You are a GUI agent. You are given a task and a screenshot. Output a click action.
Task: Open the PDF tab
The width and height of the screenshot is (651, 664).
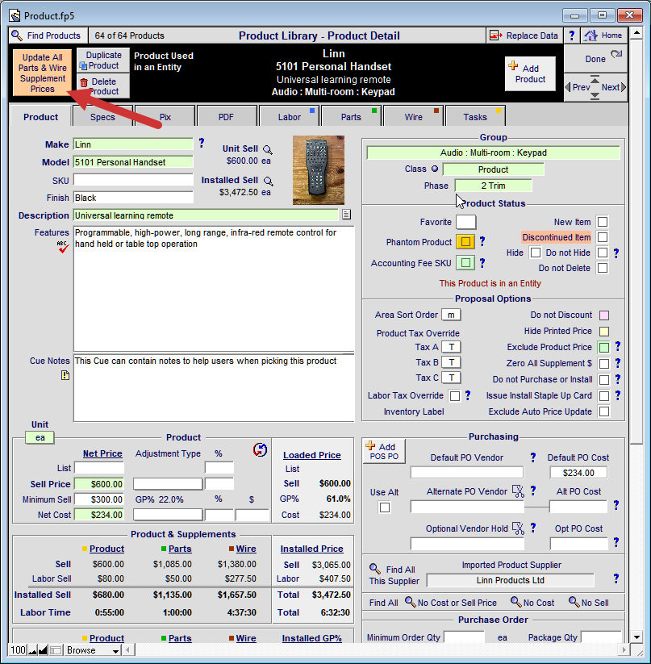click(x=226, y=117)
